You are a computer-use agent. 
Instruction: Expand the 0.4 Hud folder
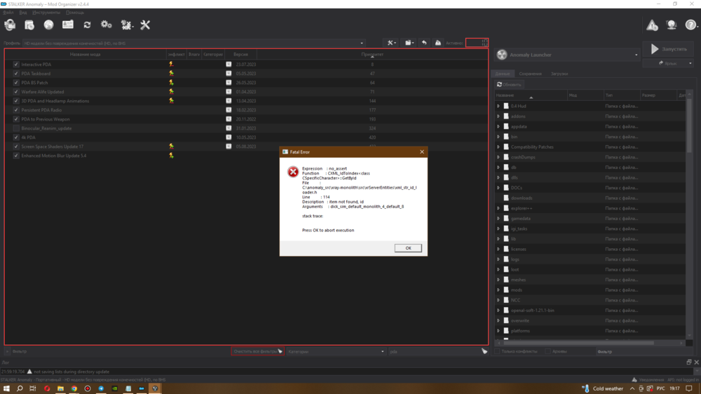click(498, 106)
